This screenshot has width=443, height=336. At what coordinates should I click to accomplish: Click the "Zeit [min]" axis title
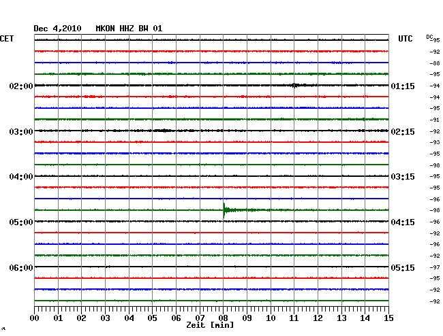point(210,325)
